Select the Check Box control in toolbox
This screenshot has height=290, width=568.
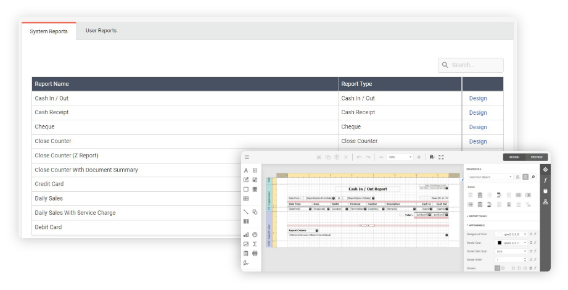tap(255, 170)
